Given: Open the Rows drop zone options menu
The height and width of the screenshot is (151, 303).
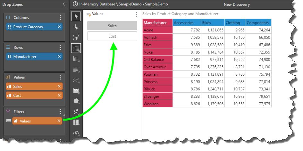Looking at the screenshot, I should [60, 47].
